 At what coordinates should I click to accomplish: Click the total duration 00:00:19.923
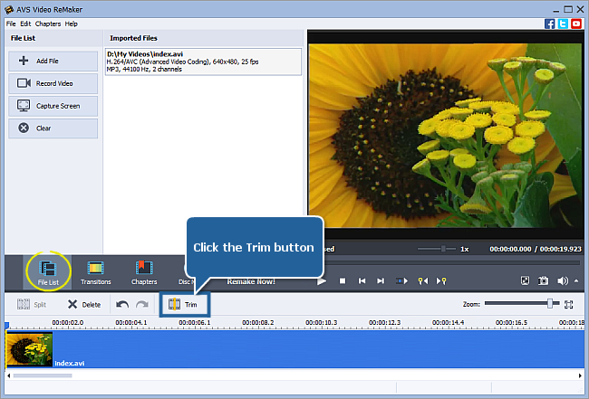tap(560, 249)
